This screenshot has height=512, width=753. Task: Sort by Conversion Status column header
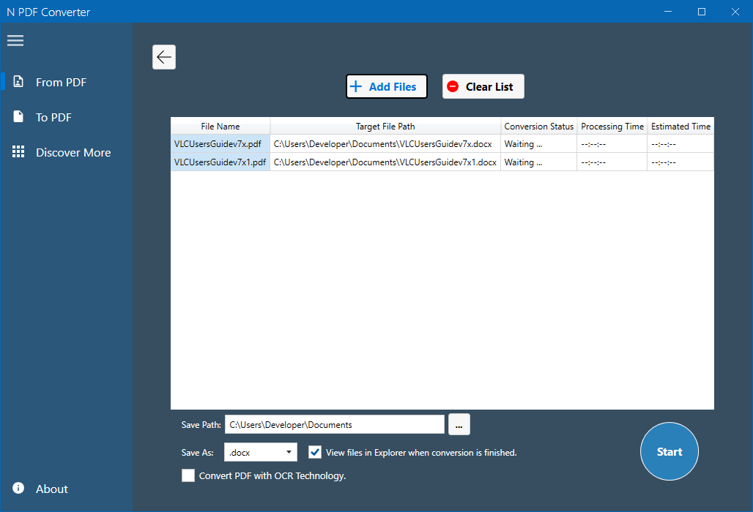(x=538, y=126)
